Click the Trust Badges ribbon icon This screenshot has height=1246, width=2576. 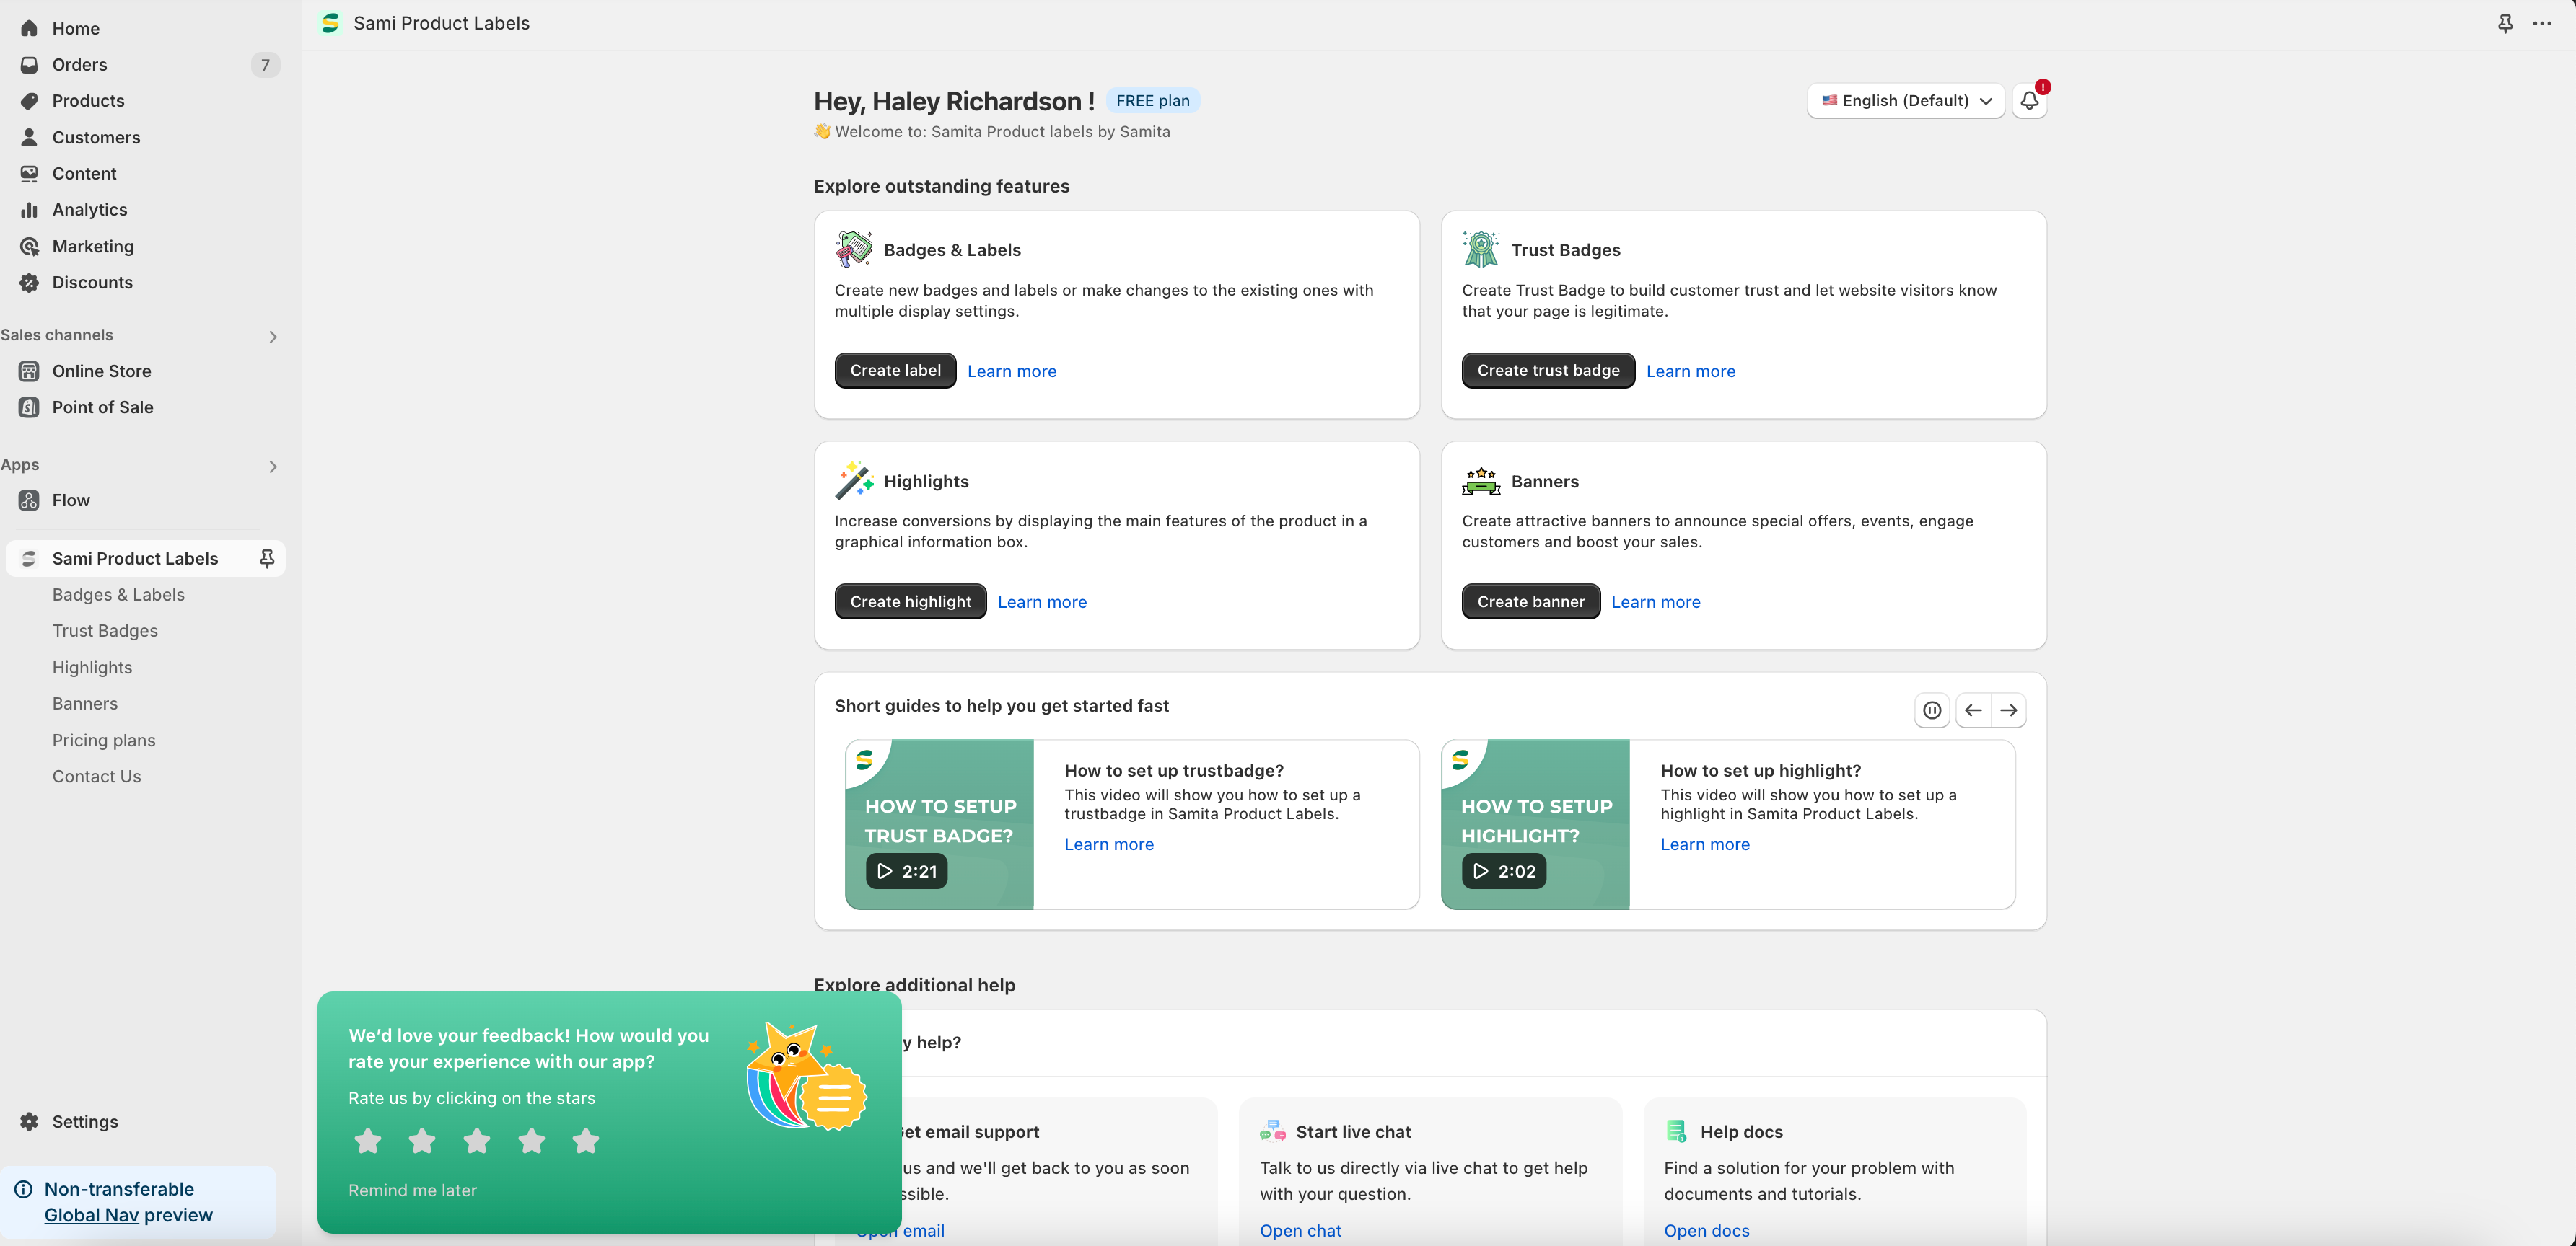[1481, 249]
